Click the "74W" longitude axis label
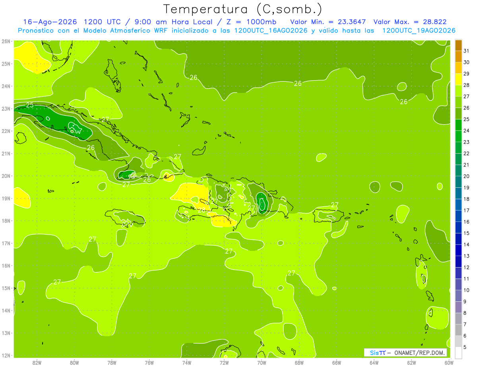Screen dimensions: 477x368 click(187, 363)
